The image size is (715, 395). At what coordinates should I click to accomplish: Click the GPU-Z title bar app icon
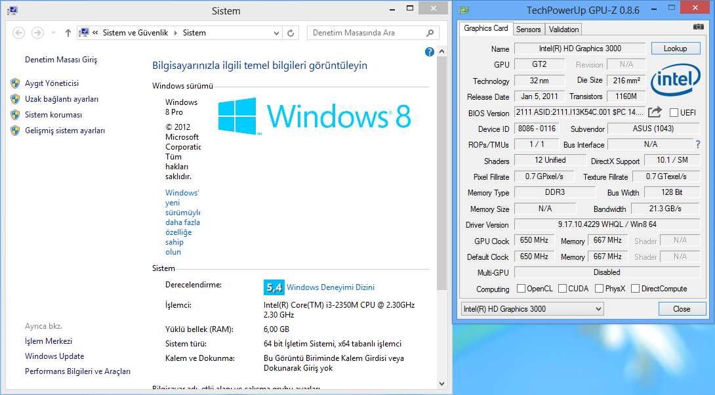coord(464,10)
